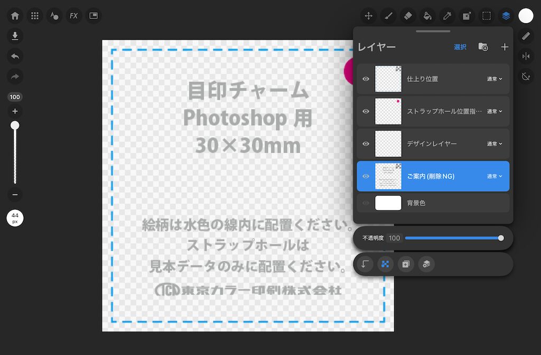
Task: Open blend mode dropdown for 仕上り位置
Action: click(x=495, y=79)
